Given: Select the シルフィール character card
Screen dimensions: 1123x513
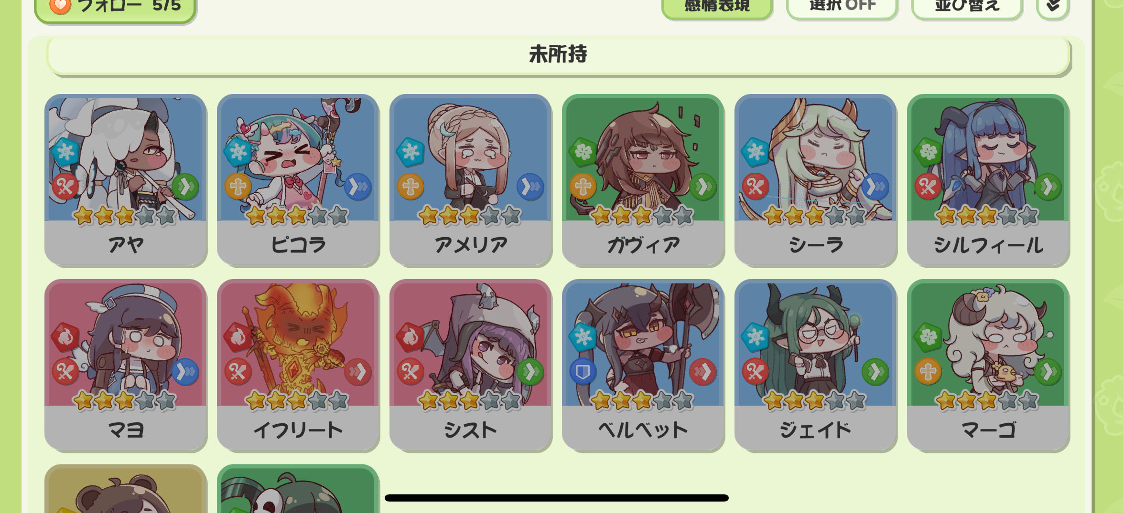Looking at the screenshot, I should click(x=988, y=179).
